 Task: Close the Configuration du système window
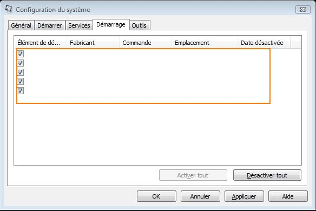point(302,10)
